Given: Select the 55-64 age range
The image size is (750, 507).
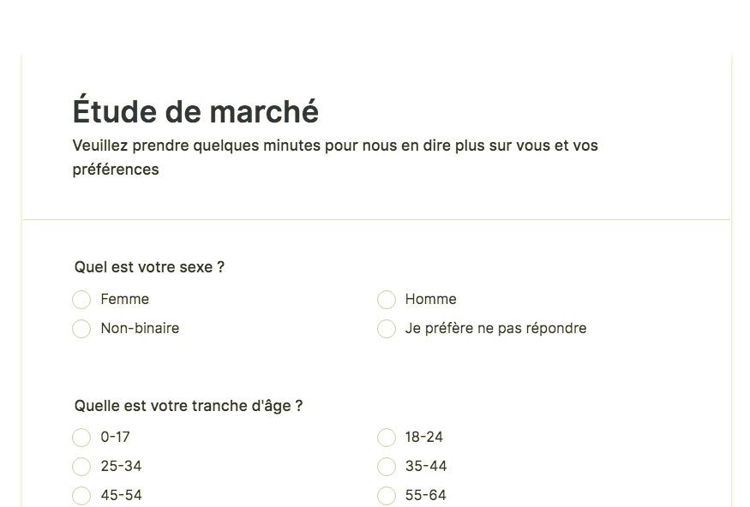Looking at the screenshot, I should 387,496.
